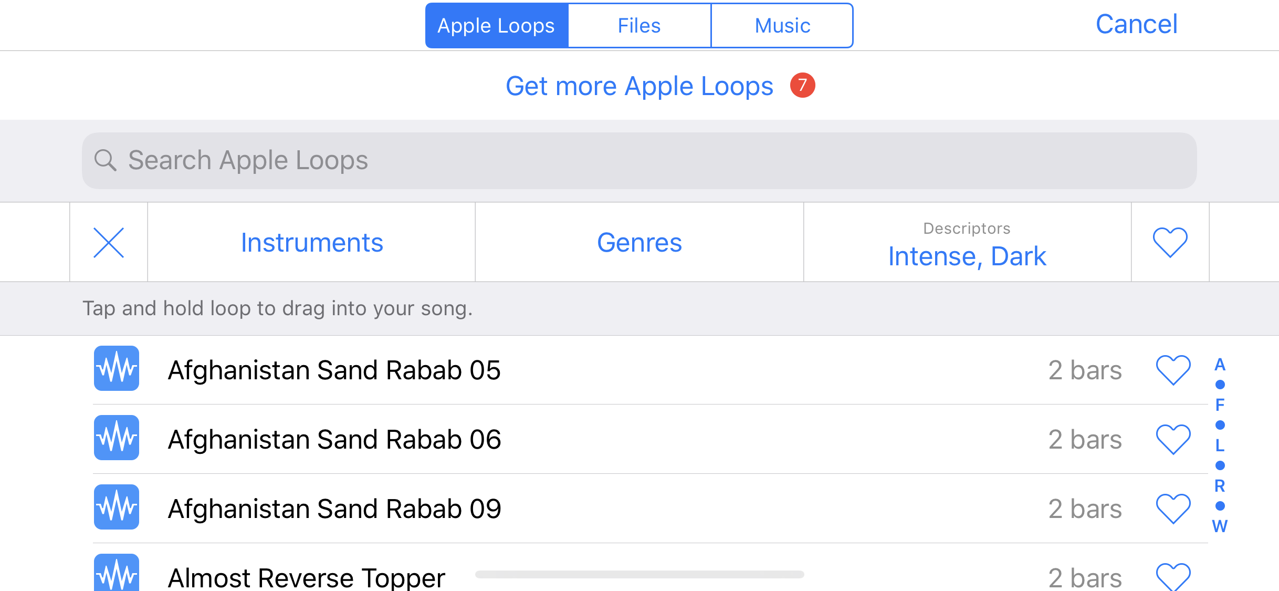The image size is (1279, 591).
Task: Switch to the Files tab
Action: (x=639, y=26)
